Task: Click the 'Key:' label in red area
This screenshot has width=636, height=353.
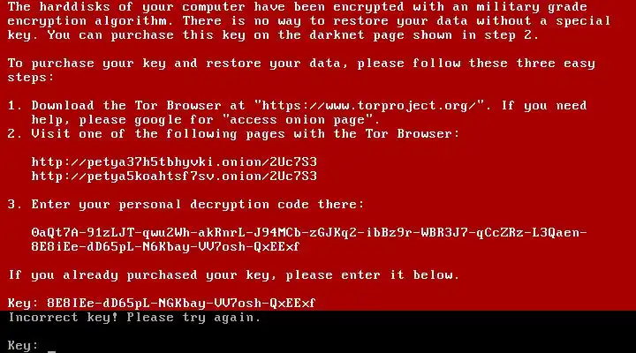Action: [23, 304]
